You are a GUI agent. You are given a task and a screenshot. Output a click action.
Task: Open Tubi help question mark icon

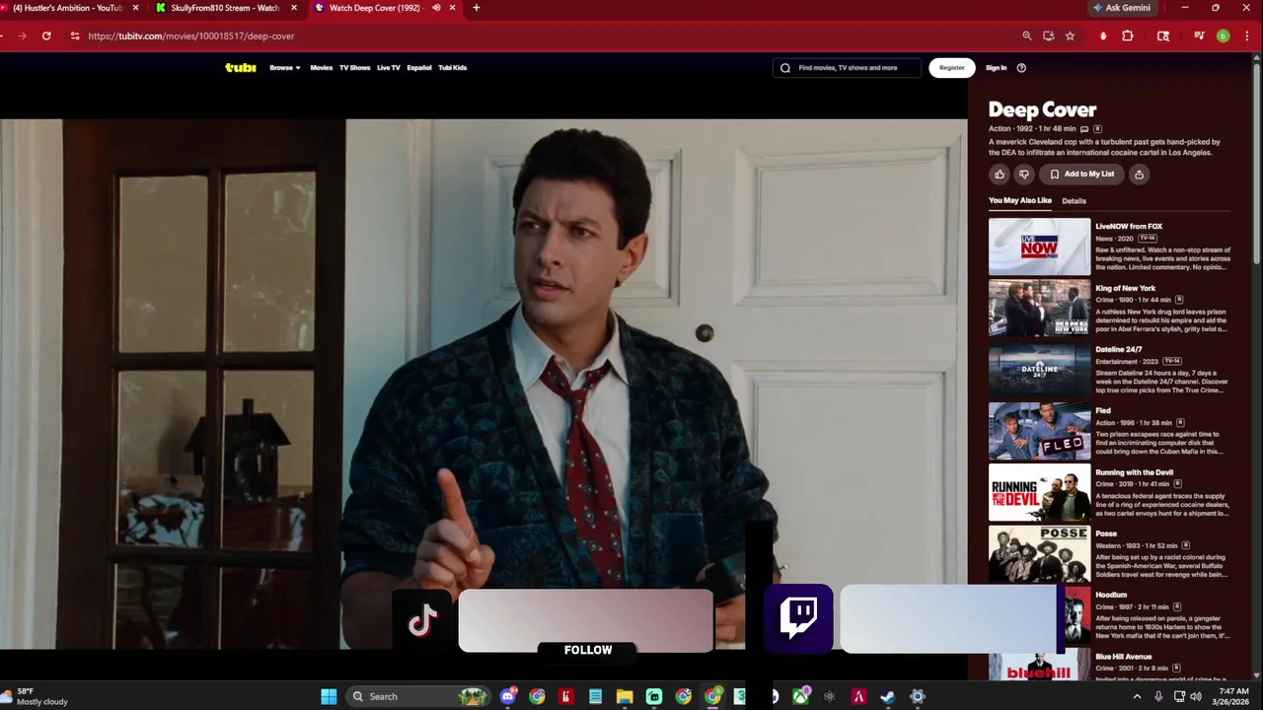coord(1021,68)
